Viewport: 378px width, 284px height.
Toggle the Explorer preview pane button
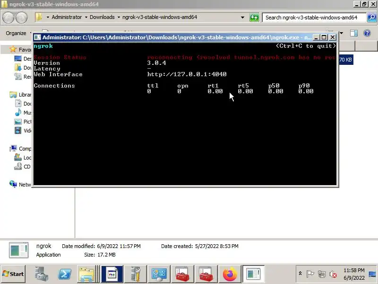(353, 33)
